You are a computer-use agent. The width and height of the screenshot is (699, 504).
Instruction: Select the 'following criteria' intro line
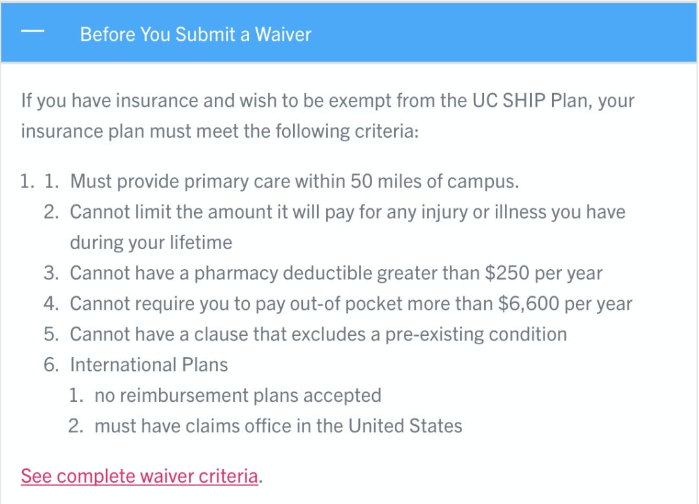[x=220, y=131]
